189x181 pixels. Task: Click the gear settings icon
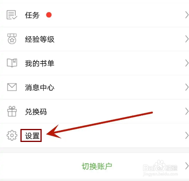[12, 135]
